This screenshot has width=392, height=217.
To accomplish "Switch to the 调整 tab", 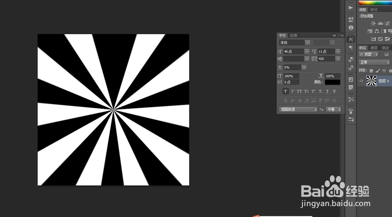I will (x=363, y=10).
